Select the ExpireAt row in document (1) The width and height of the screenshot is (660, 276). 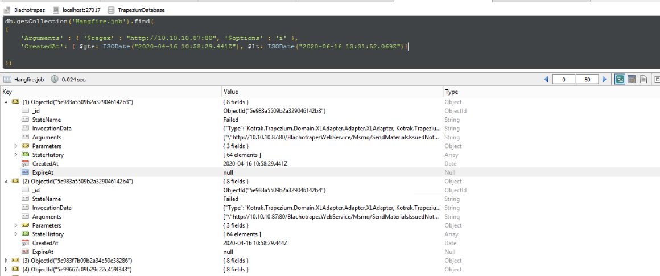(330, 172)
